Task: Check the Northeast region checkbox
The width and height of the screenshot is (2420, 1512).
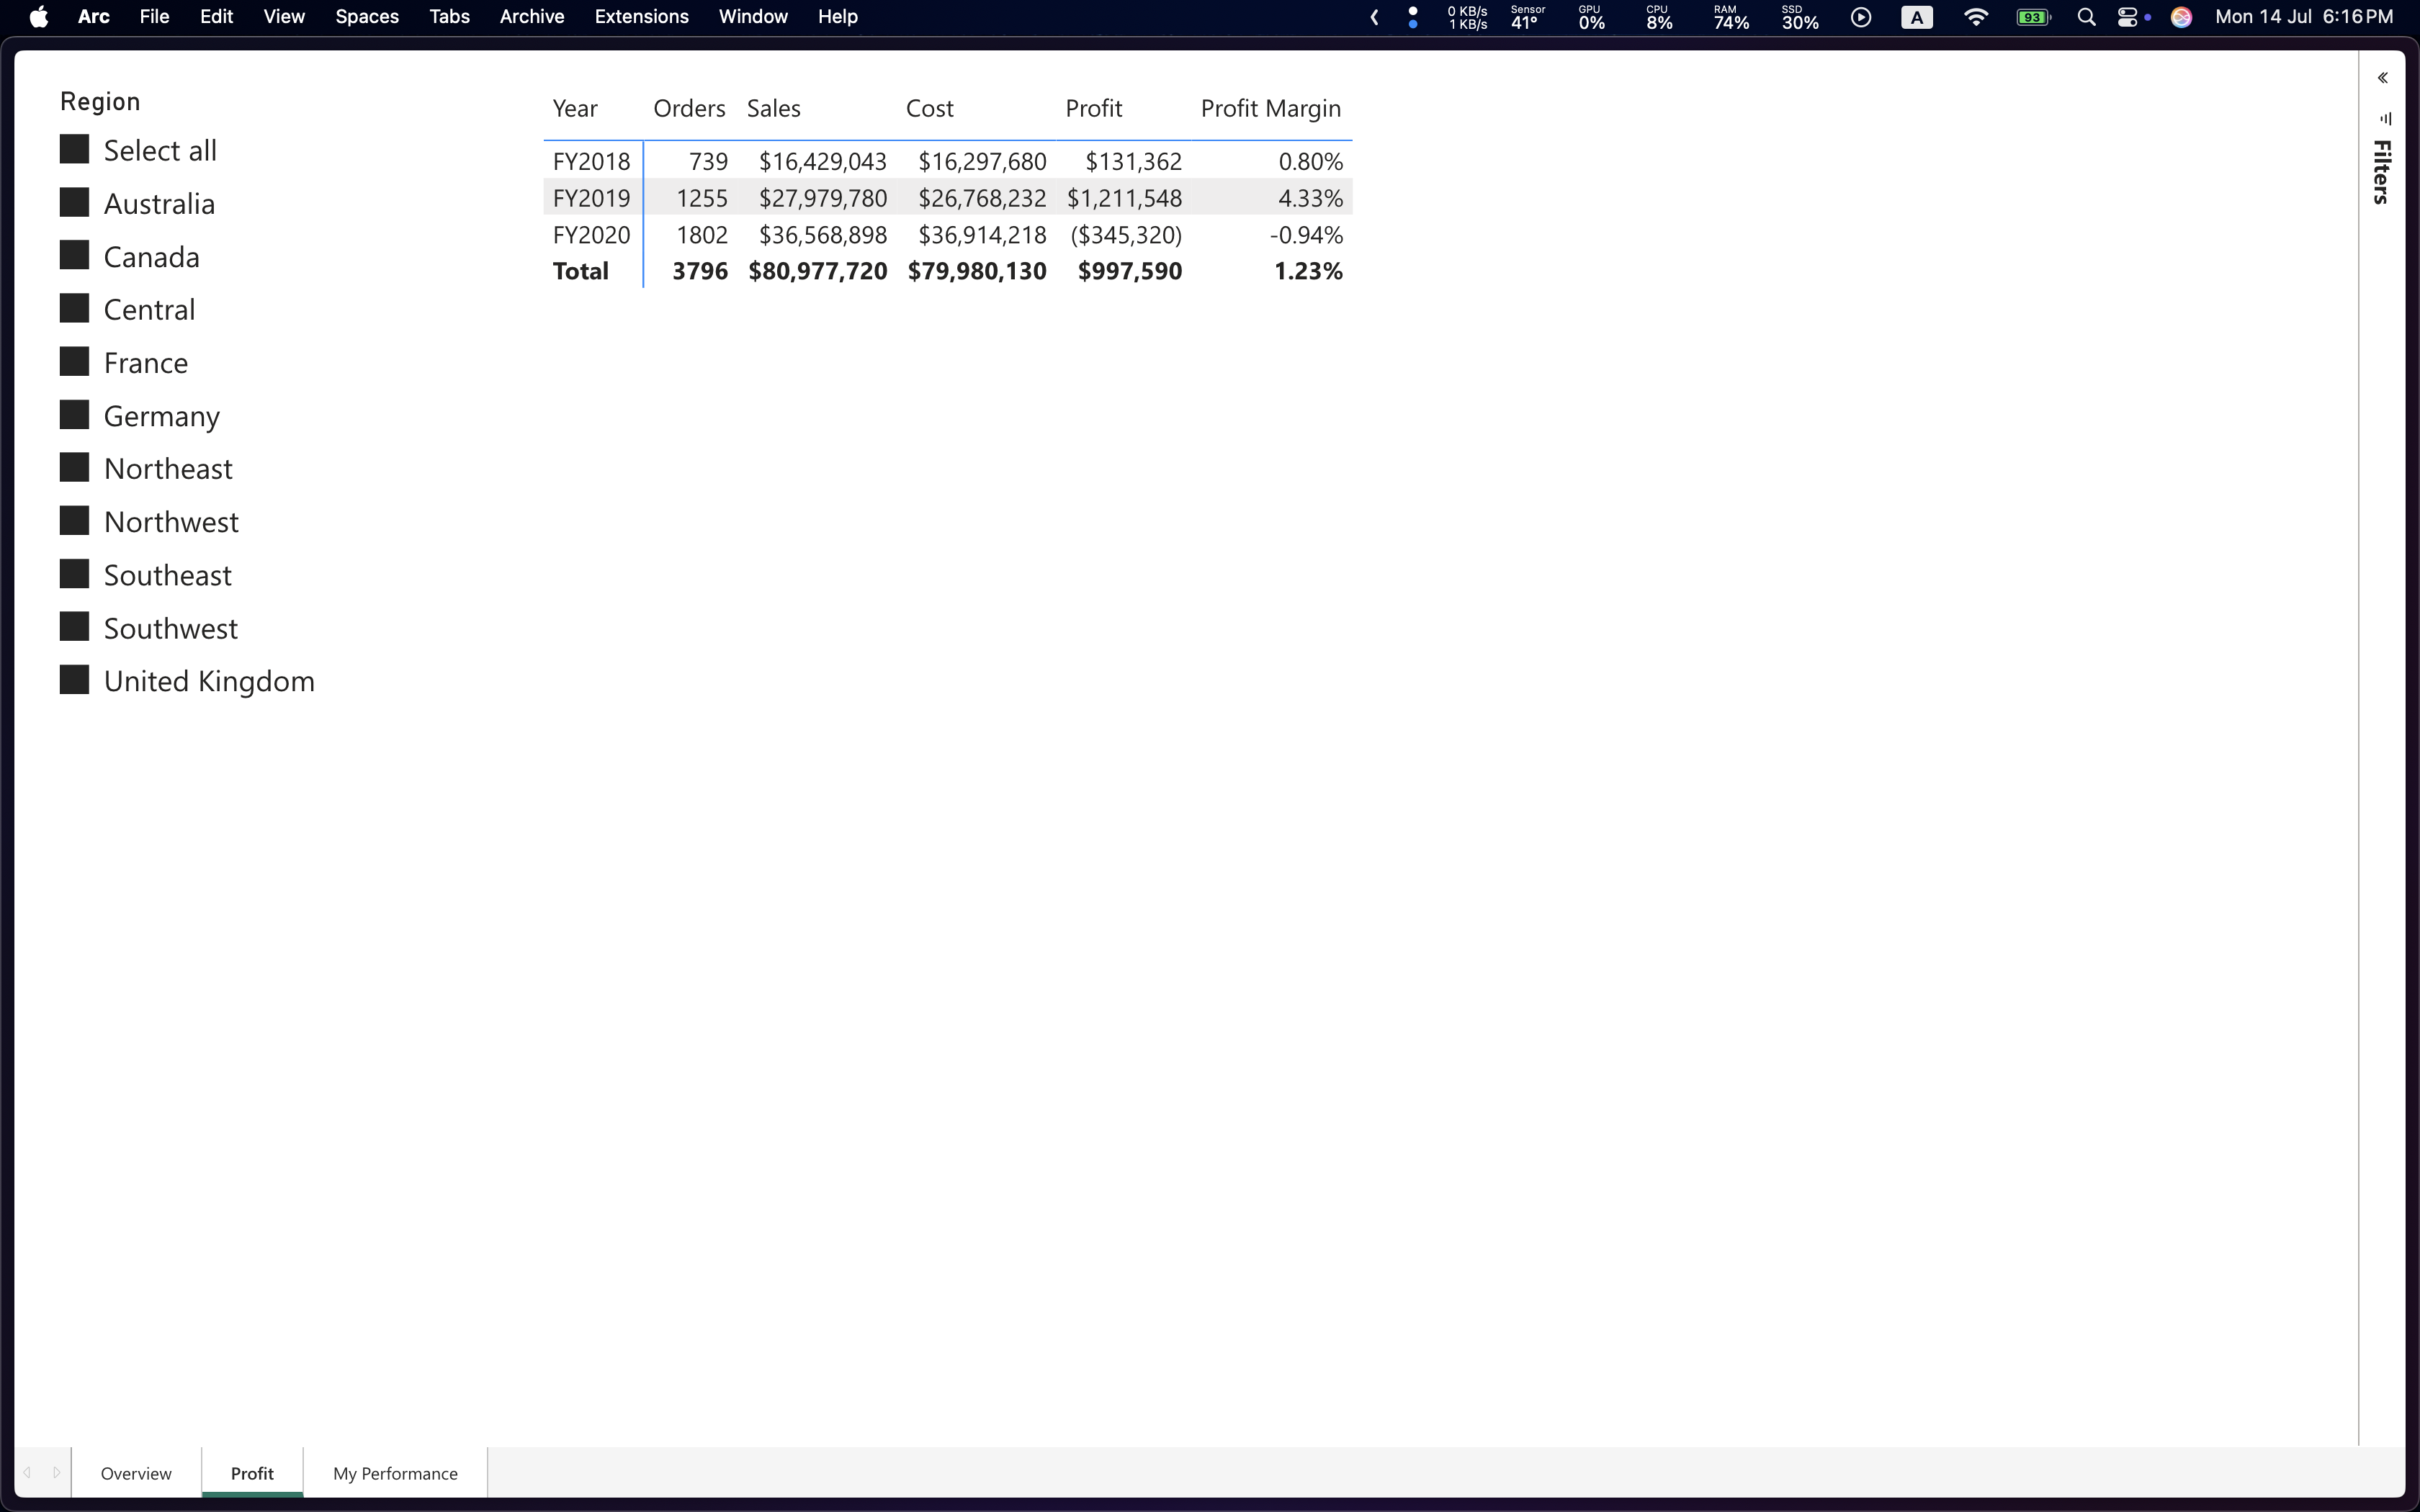Action: coord(75,467)
